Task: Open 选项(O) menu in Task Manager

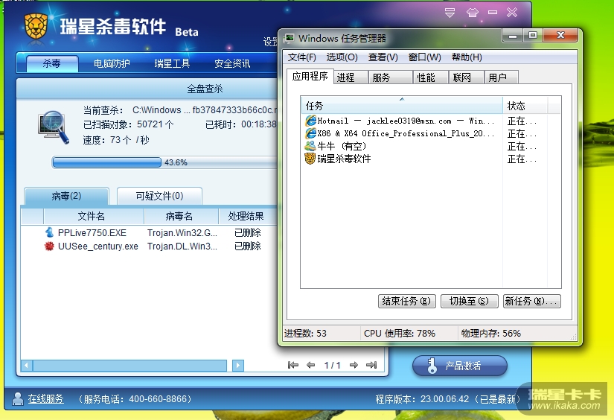Action: [x=342, y=57]
